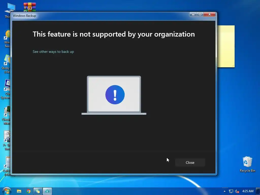Open the See other ways to back up link
This screenshot has width=260, height=195.
click(53, 52)
